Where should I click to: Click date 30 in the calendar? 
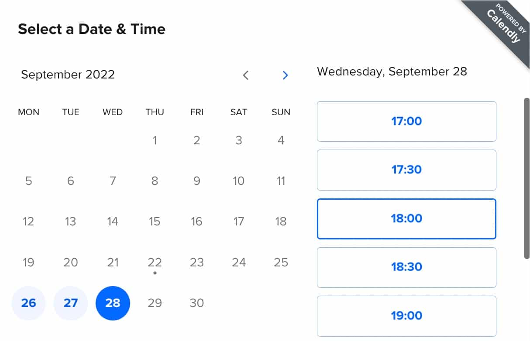pyautogui.click(x=196, y=303)
